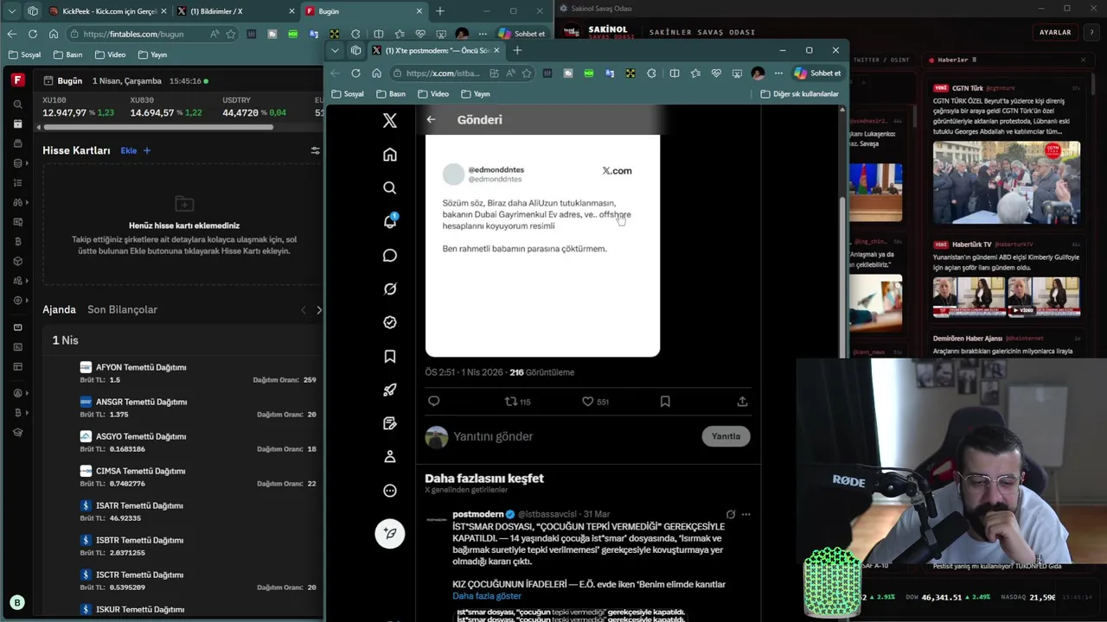Open Hisse Kartları filter settings icon
1107x622 pixels.
click(x=315, y=150)
